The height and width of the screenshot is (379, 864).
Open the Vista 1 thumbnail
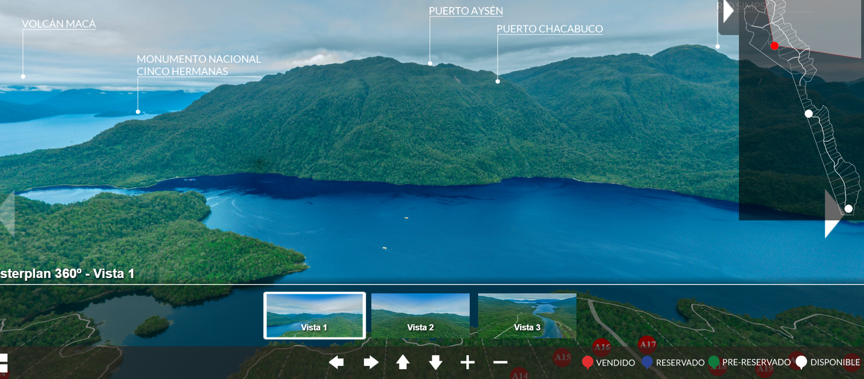click(x=314, y=315)
